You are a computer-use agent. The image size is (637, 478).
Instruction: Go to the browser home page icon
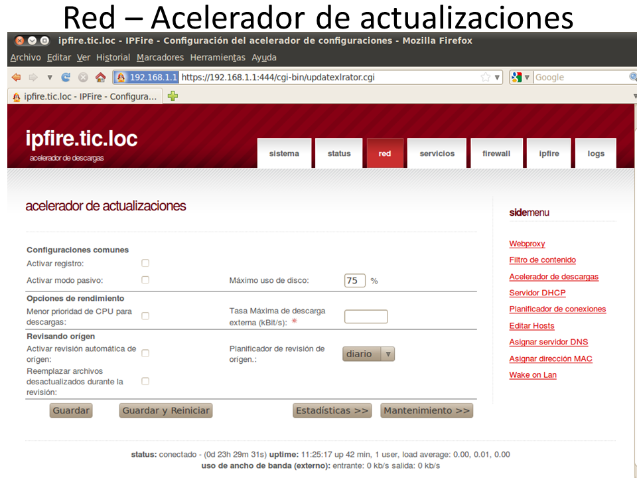pos(100,77)
